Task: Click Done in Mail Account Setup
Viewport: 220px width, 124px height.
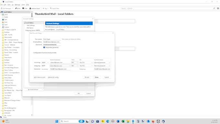Action: [x=97, y=77]
